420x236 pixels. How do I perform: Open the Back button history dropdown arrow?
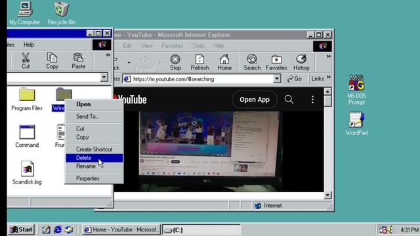tap(129, 63)
